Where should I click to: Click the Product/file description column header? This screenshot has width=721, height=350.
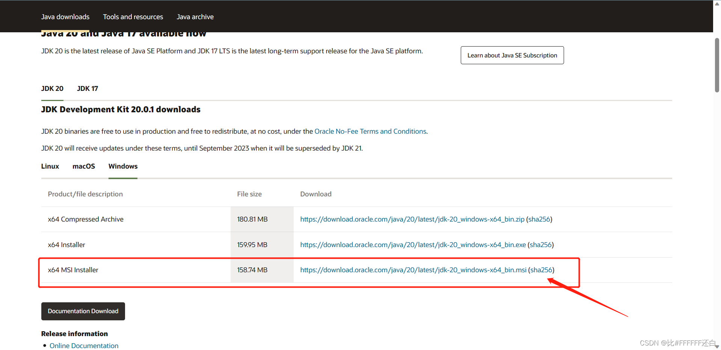[85, 194]
